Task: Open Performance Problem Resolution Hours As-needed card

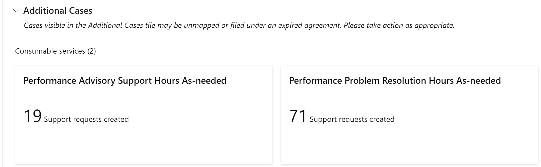Action: pos(409,115)
